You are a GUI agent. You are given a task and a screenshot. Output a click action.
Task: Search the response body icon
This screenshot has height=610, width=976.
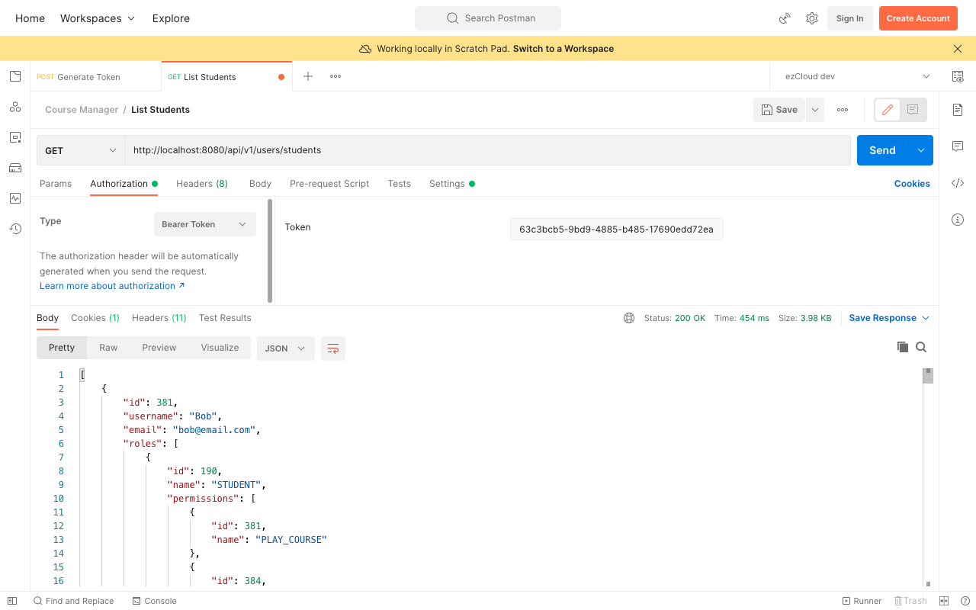tap(921, 347)
